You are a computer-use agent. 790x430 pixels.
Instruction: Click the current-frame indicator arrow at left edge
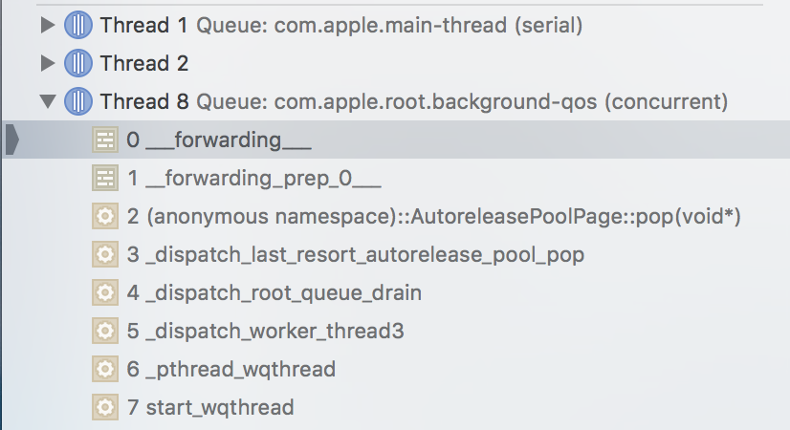[11, 140]
